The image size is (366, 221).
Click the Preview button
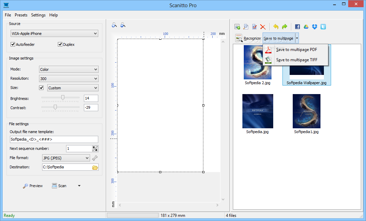(x=33, y=186)
